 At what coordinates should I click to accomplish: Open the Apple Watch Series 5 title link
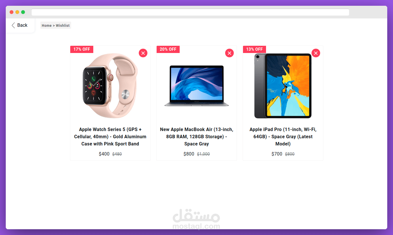[x=110, y=137]
